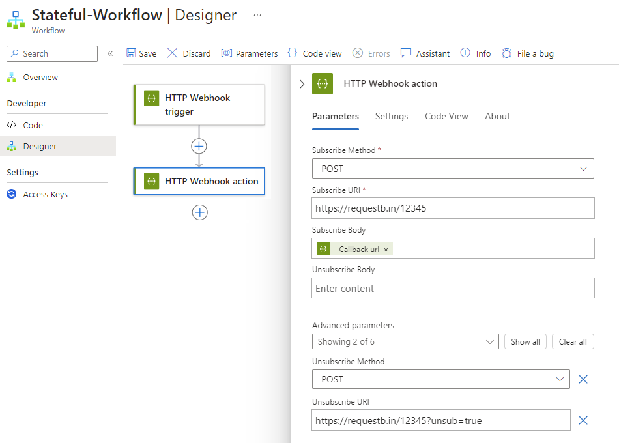Switch to Code view from toolbar
This screenshot has height=443, width=619.
[315, 53]
